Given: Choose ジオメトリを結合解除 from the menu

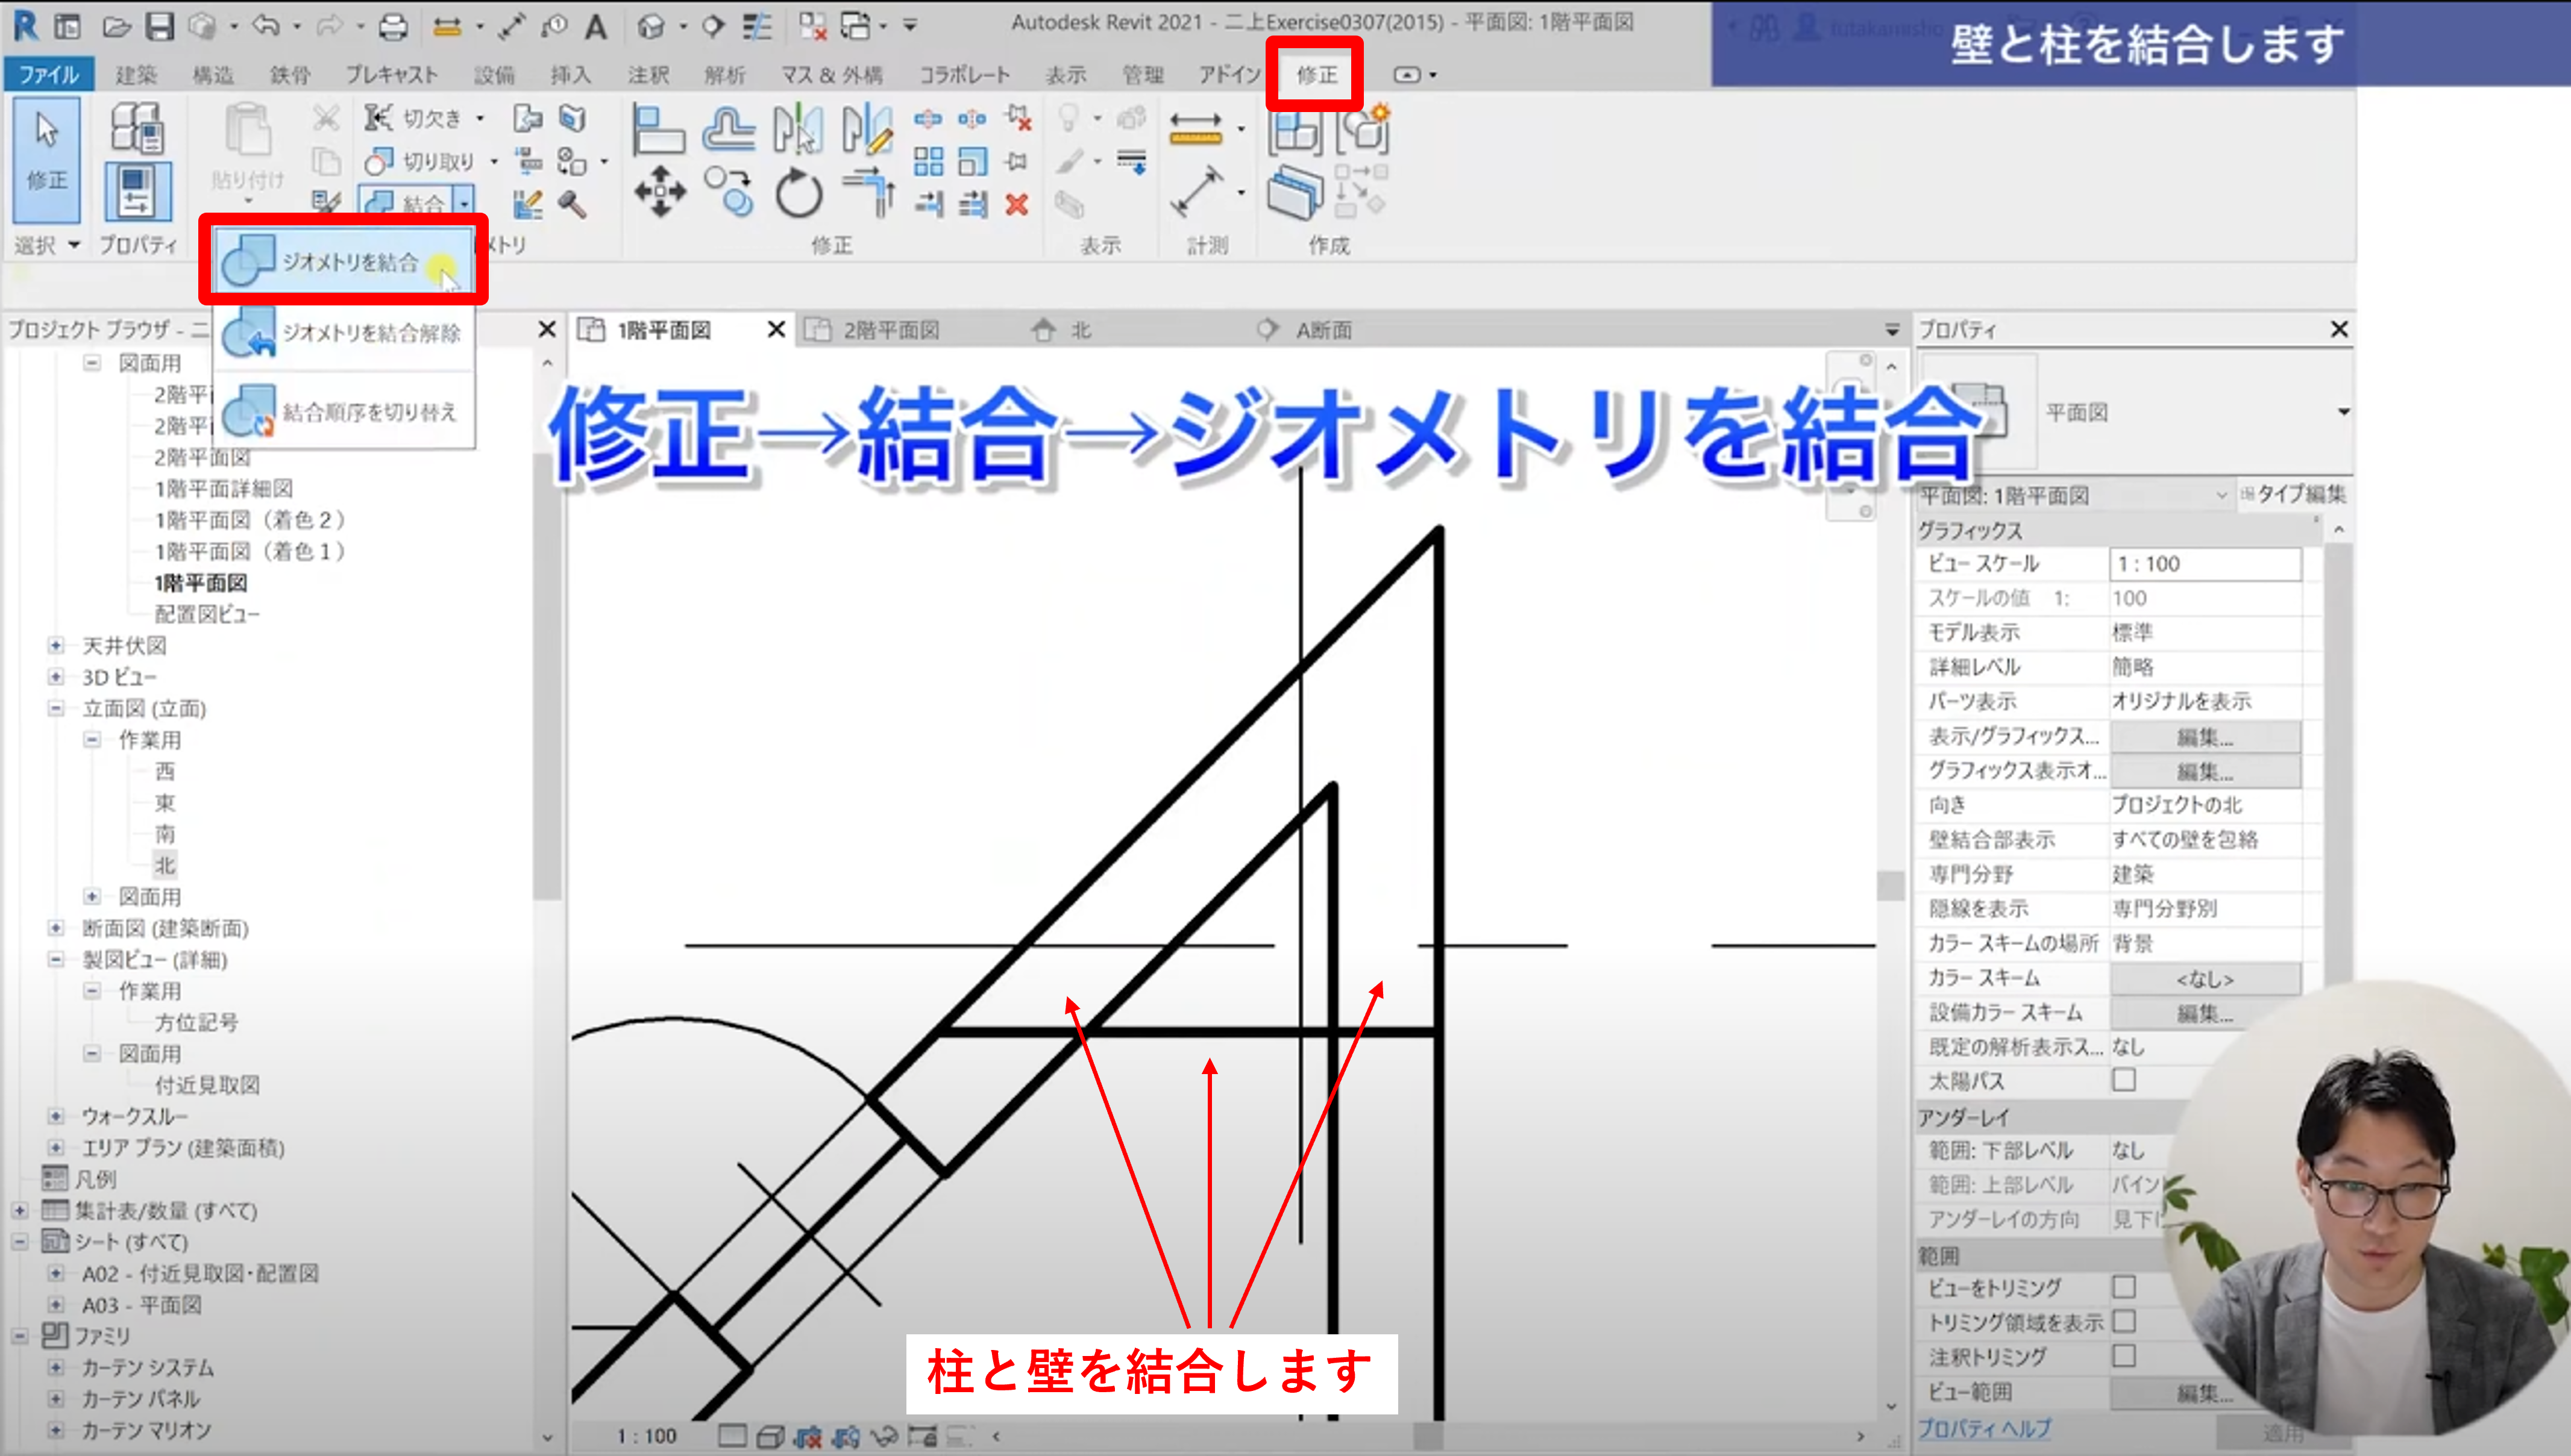Looking at the screenshot, I should tap(370, 333).
